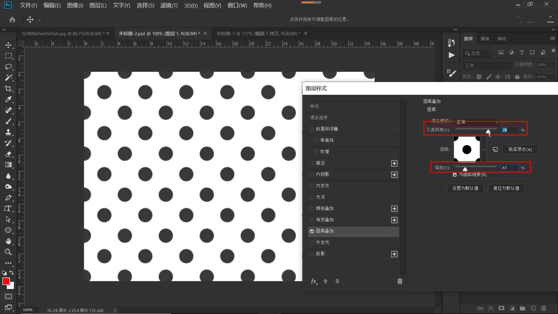Image resolution: width=558 pixels, height=314 pixels.
Task: Enable 内阴影 checkbox
Action: (312, 174)
